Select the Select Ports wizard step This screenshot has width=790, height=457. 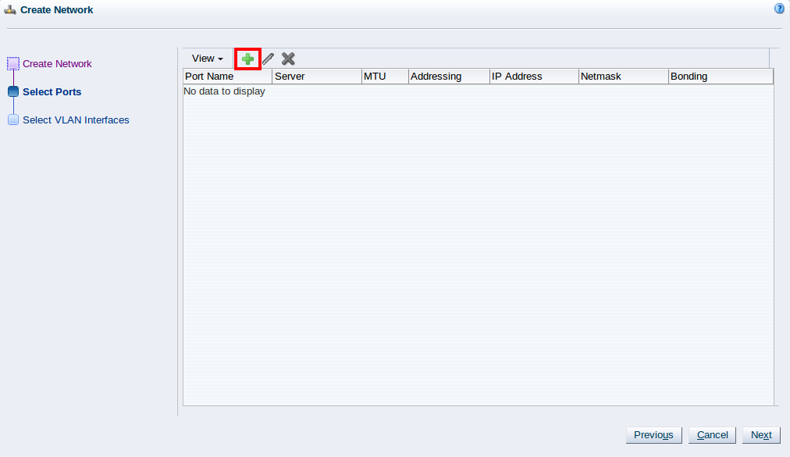pyautogui.click(x=52, y=92)
